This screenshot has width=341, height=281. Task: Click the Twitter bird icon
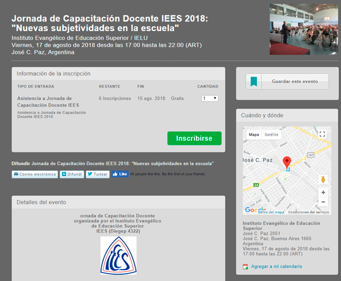tap(90, 174)
